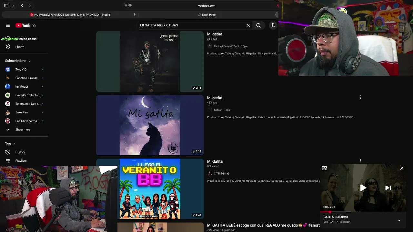Go to the Kirtash - Topic channel

(222, 110)
